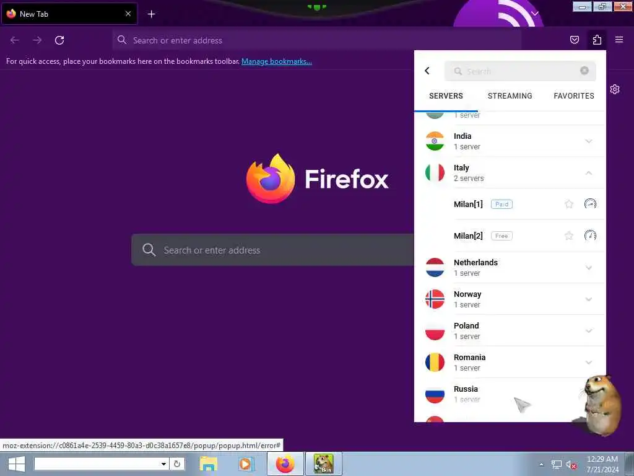Open the Windows Start button
The width and height of the screenshot is (634, 476).
tap(16, 464)
